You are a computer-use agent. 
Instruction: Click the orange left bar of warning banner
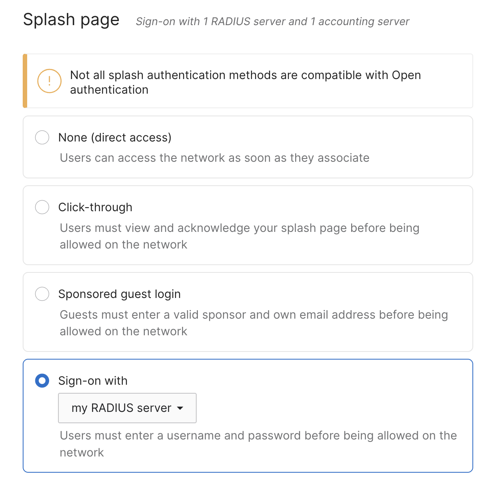[x=25, y=81]
